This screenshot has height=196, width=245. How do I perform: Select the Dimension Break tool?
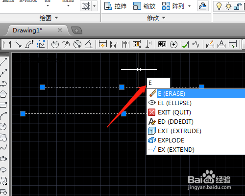click(148, 44)
